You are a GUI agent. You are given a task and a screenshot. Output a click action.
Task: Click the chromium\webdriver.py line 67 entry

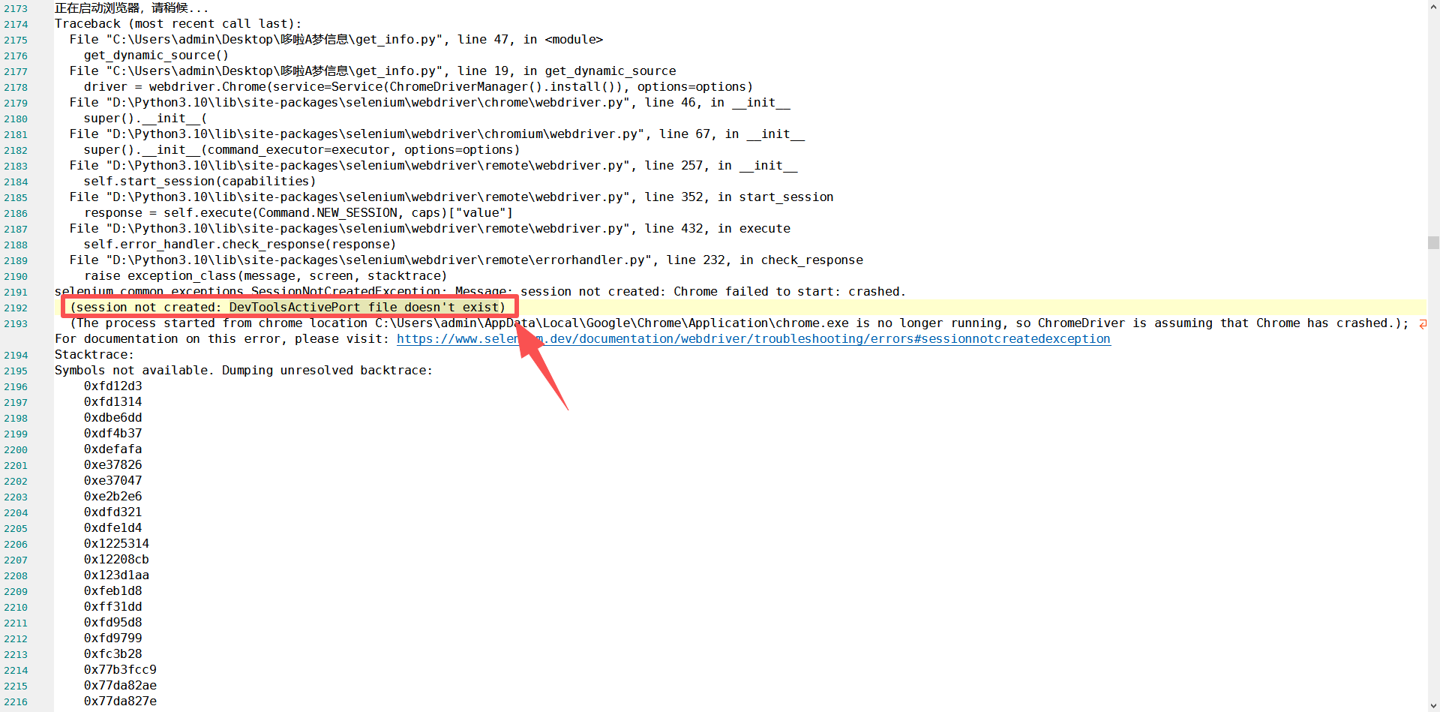coord(437,134)
